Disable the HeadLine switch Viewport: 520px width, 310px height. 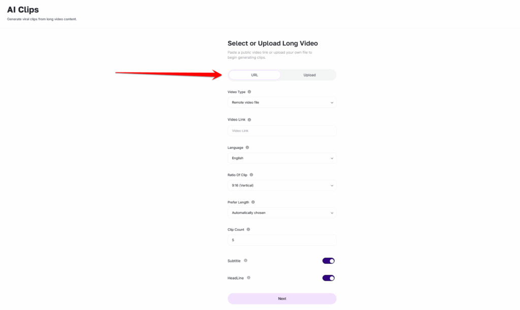click(x=329, y=278)
